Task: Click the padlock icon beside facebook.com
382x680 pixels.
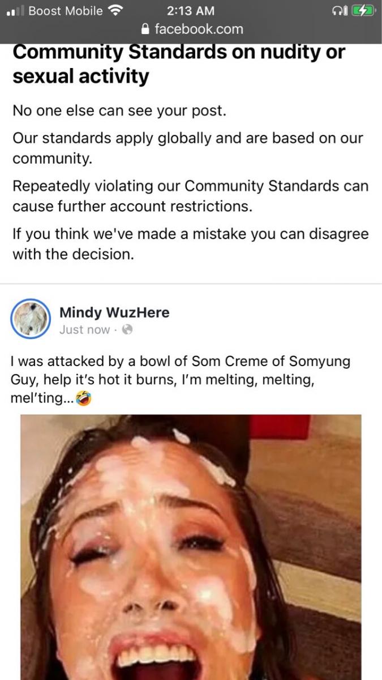Action: coord(146,29)
